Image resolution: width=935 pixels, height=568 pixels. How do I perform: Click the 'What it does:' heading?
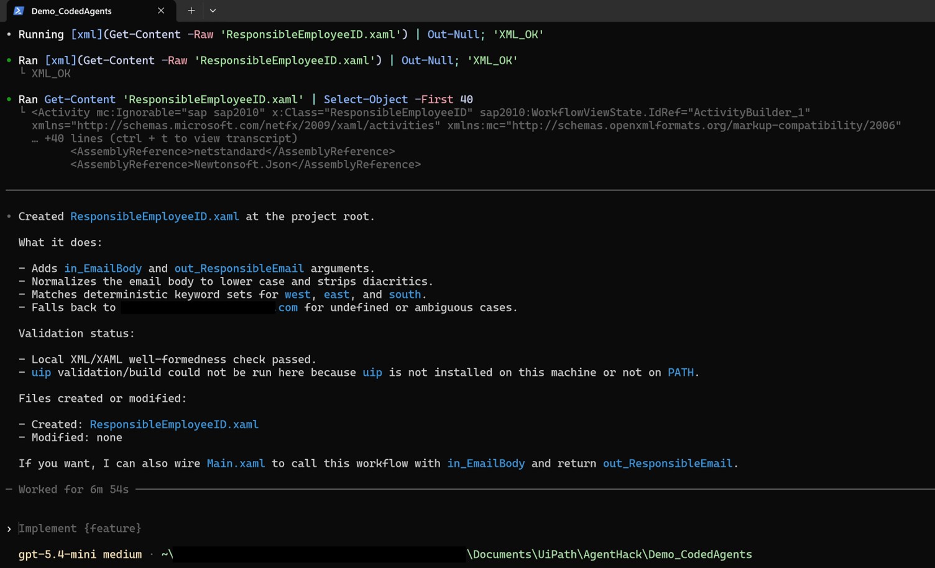[60, 243]
